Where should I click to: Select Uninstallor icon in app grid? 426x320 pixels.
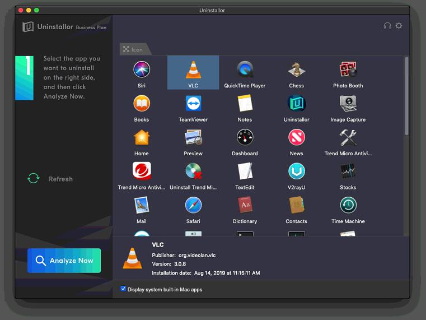[x=296, y=103]
